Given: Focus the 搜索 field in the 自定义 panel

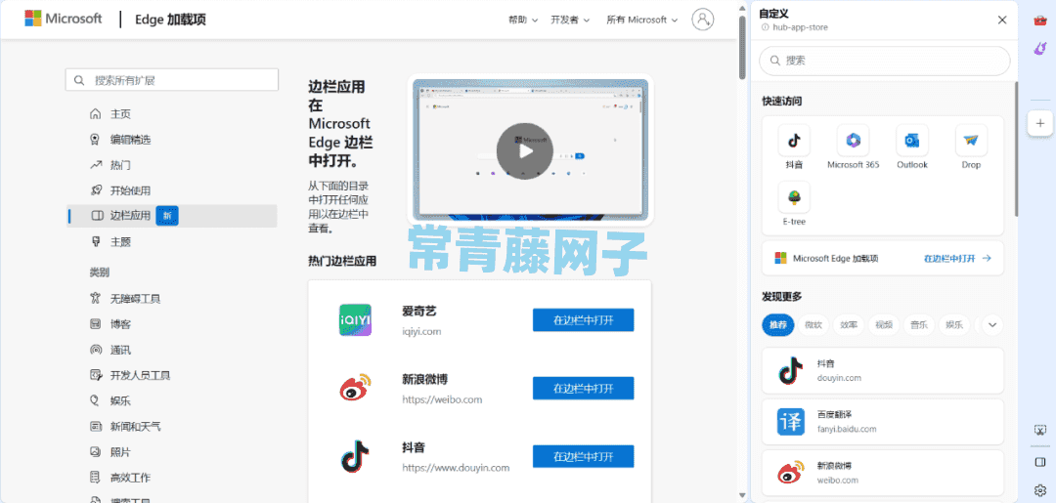Looking at the screenshot, I should coord(884,61).
